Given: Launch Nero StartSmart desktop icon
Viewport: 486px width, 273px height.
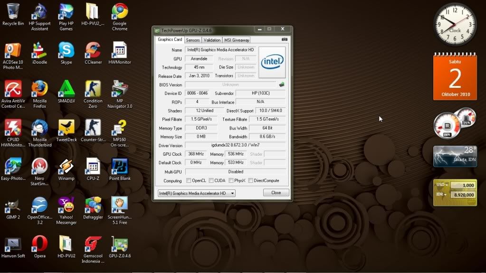Looking at the screenshot, I should point(40,172).
